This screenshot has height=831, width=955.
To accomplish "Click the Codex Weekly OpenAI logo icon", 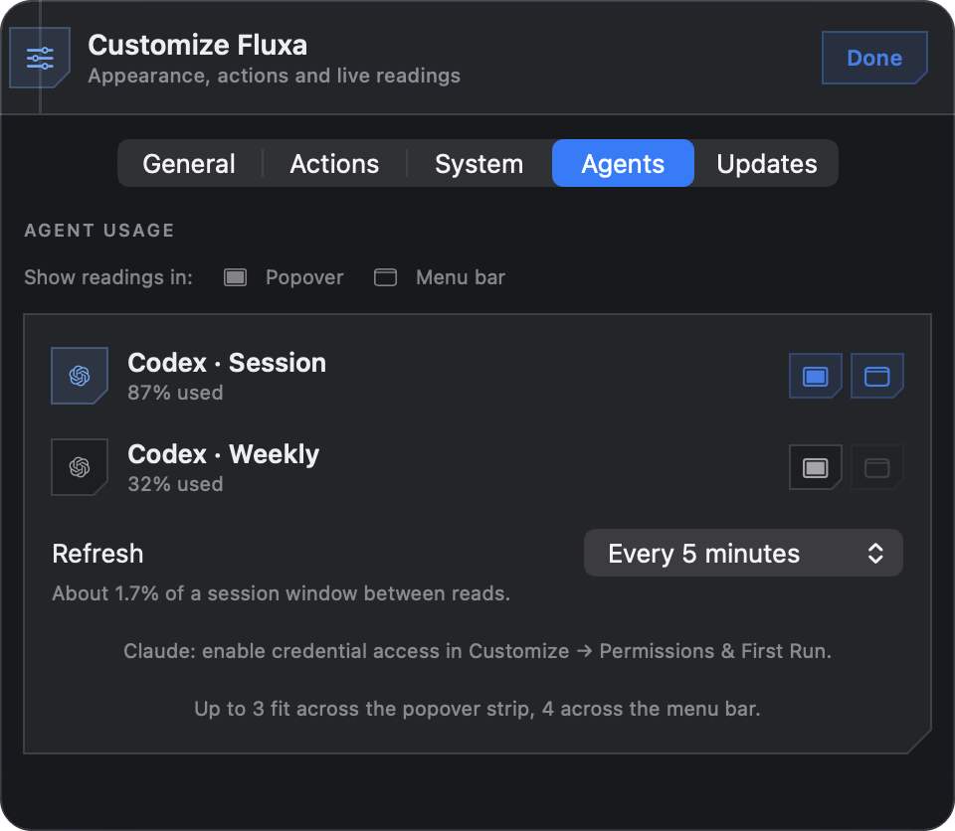I will click(x=80, y=467).
